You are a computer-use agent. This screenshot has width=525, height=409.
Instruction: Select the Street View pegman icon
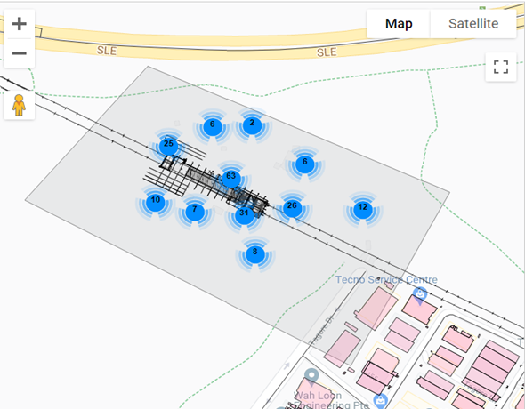click(19, 105)
